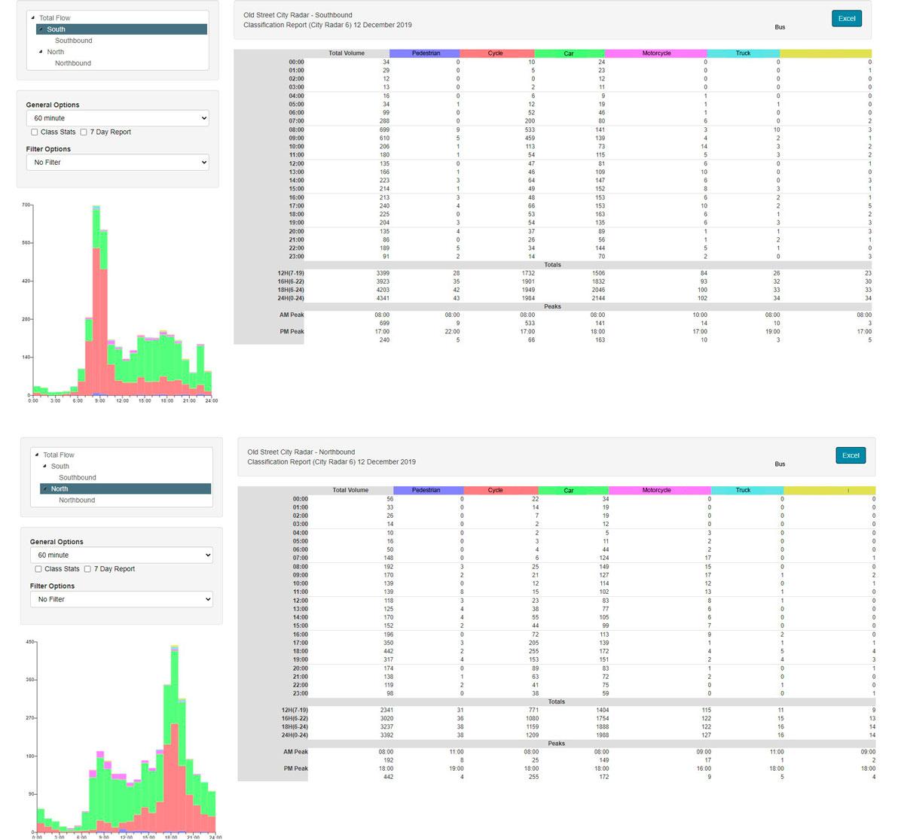The image size is (904, 840).
Task: Click the Excel button in the Northbound report header
Action: tap(851, 455)
